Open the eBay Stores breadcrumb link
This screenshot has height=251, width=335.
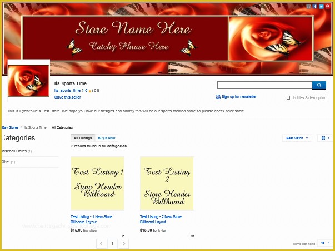[10, 127]
